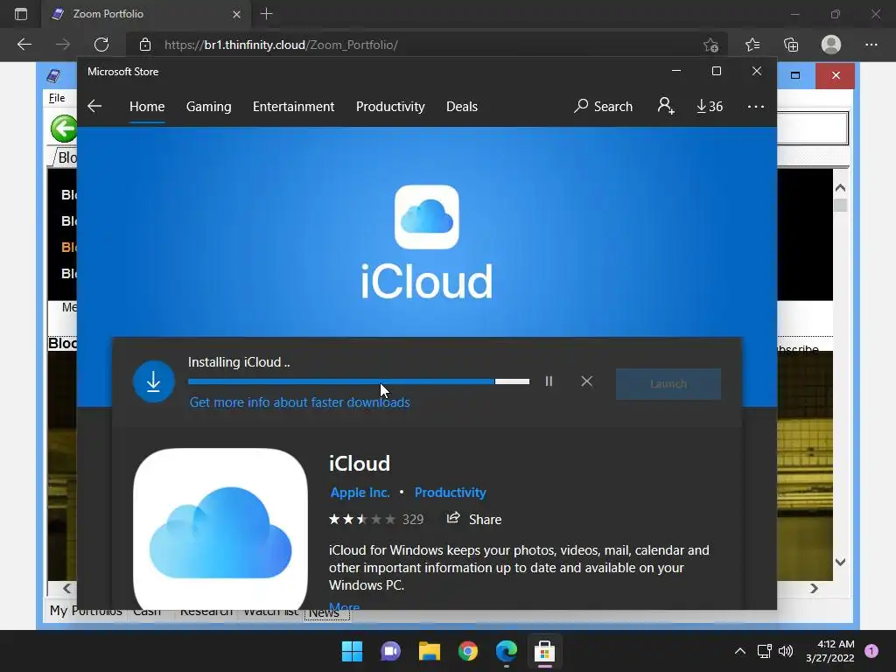Image resolution: width=896 pixels, height=672 pixels.
Task: Click the Launch button
Action: (668, 384)
